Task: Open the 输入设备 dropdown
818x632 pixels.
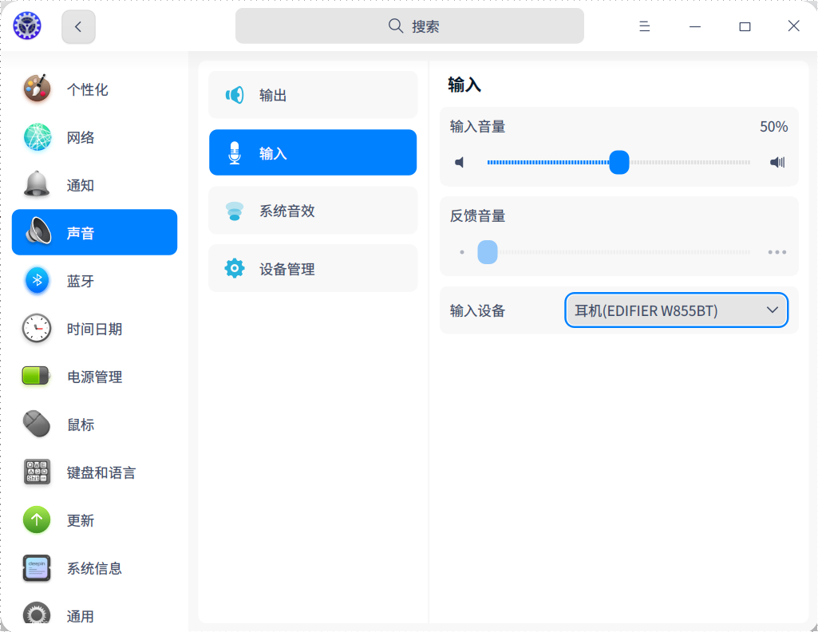Action: coord(676,310)
